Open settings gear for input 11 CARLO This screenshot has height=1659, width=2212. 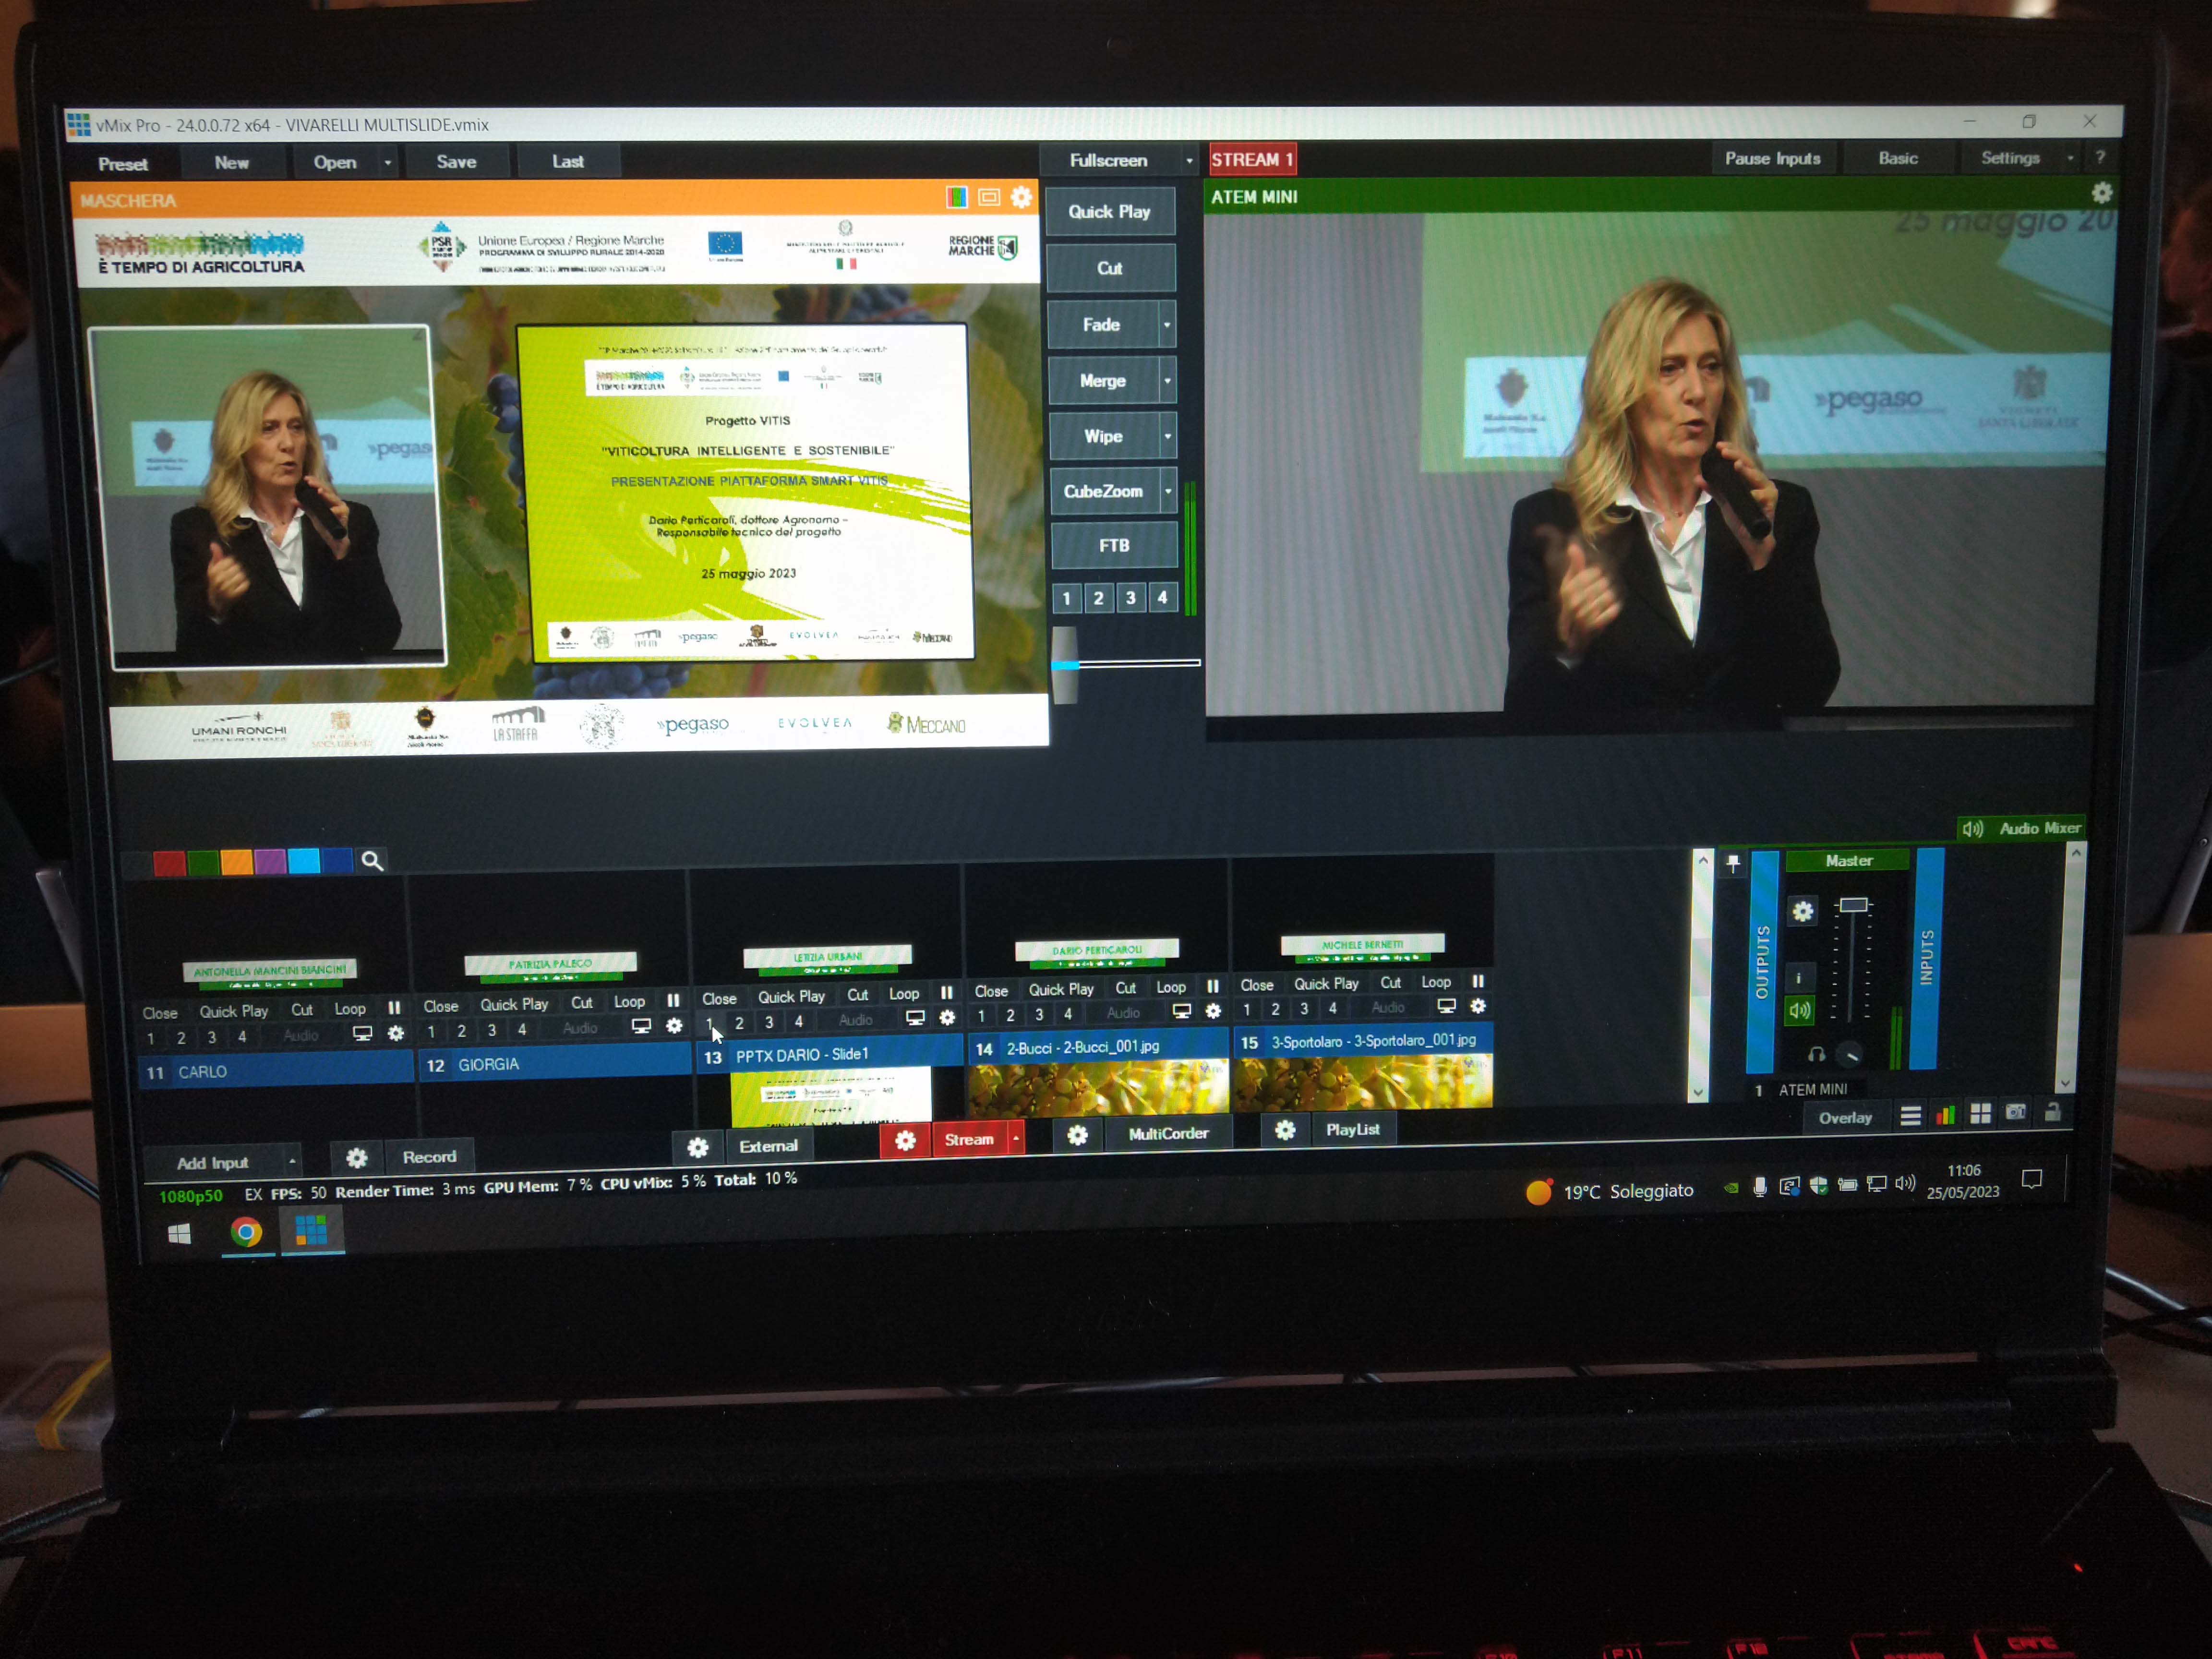[x=396, y=1033]
